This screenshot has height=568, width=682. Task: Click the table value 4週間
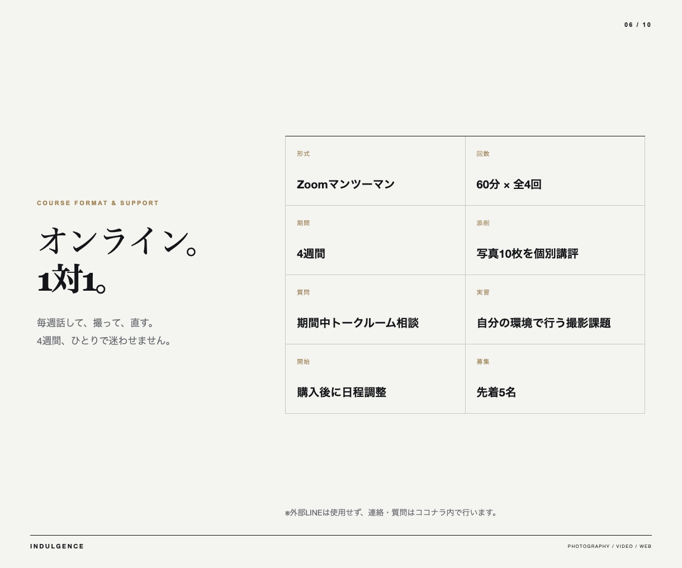tap(311, 254)
